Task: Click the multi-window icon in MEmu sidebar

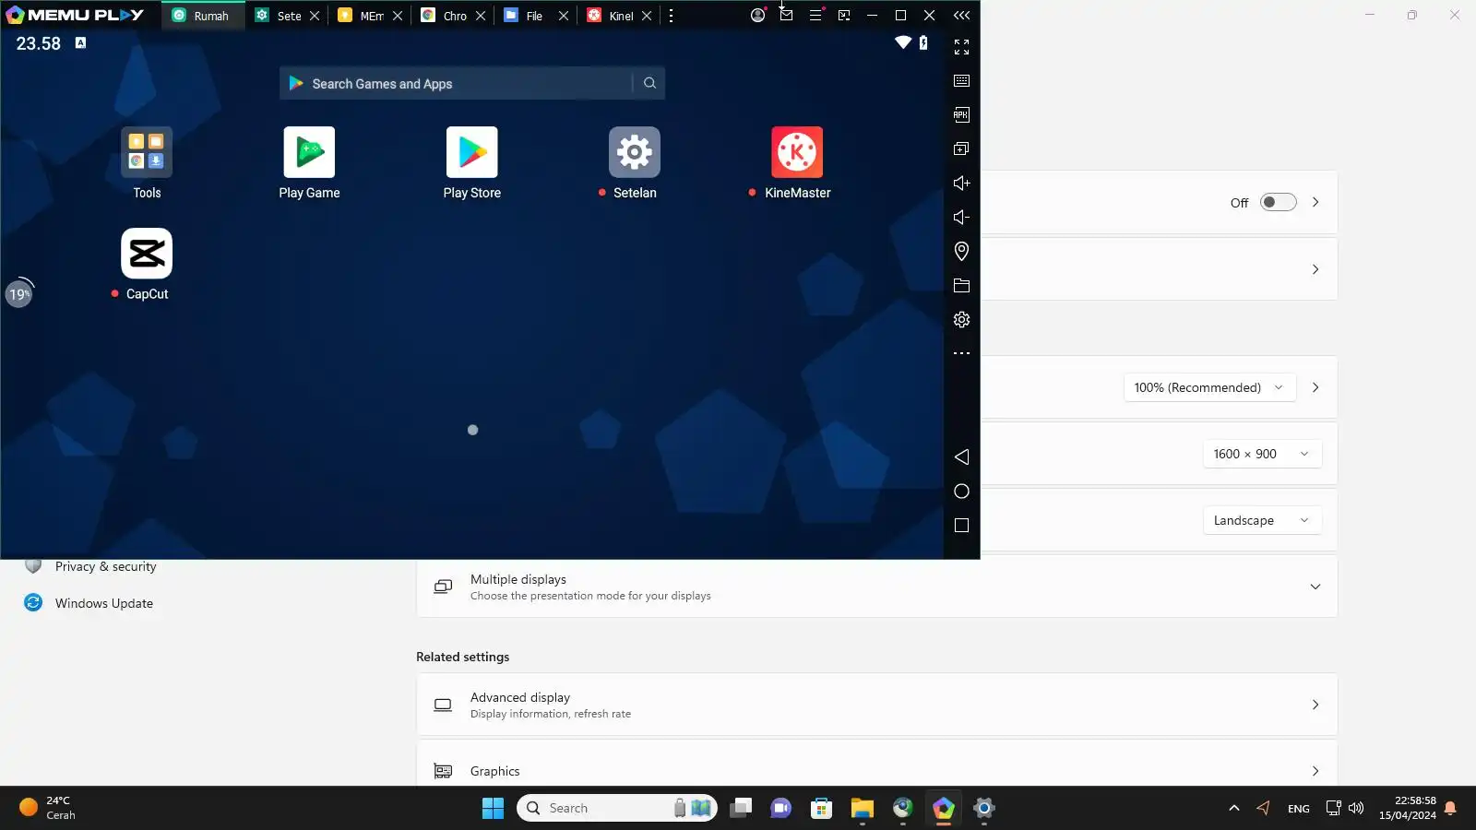Action: tap(961, 149)
